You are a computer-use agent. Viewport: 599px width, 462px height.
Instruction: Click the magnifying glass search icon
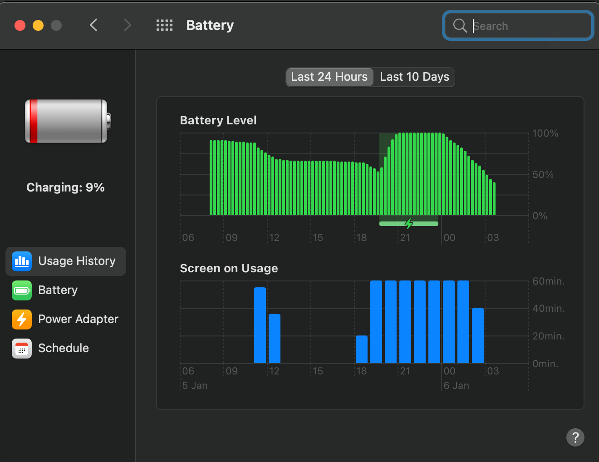click(x=460, y=25)
